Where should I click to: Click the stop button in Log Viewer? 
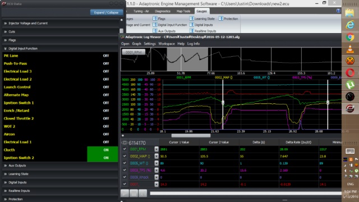pyautogui.click(x=134, y=193)
